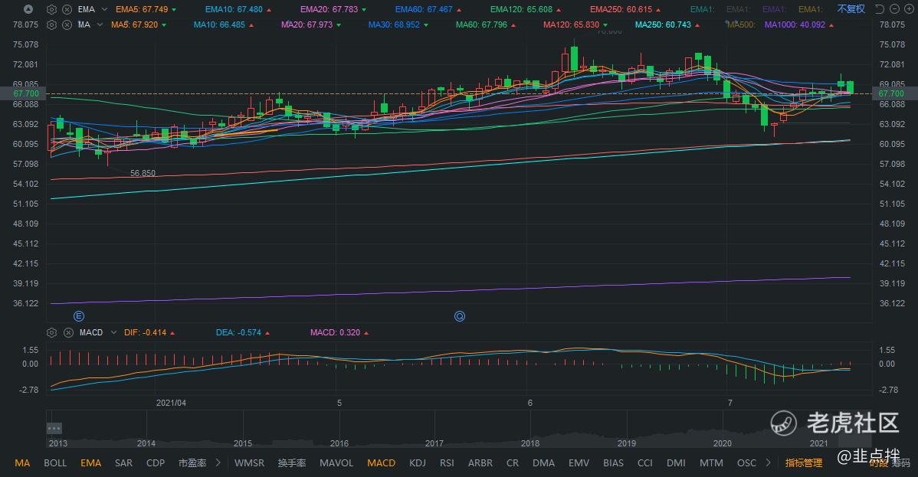This screenshot has width=918, height=477.
Task: Select the CR indicator tab
Action: click(513, 463)
